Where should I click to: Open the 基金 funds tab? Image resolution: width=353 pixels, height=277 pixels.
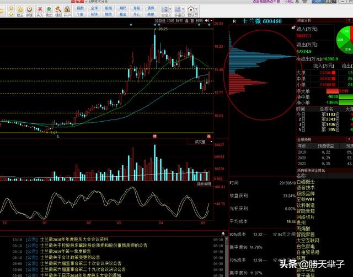click(x=122, y=14)
